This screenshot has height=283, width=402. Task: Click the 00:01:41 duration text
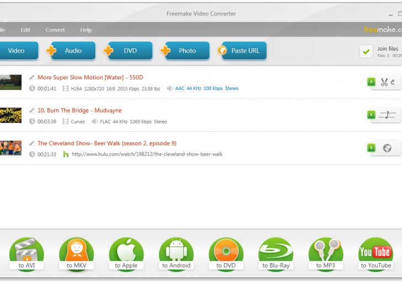[x=46, y=89]
